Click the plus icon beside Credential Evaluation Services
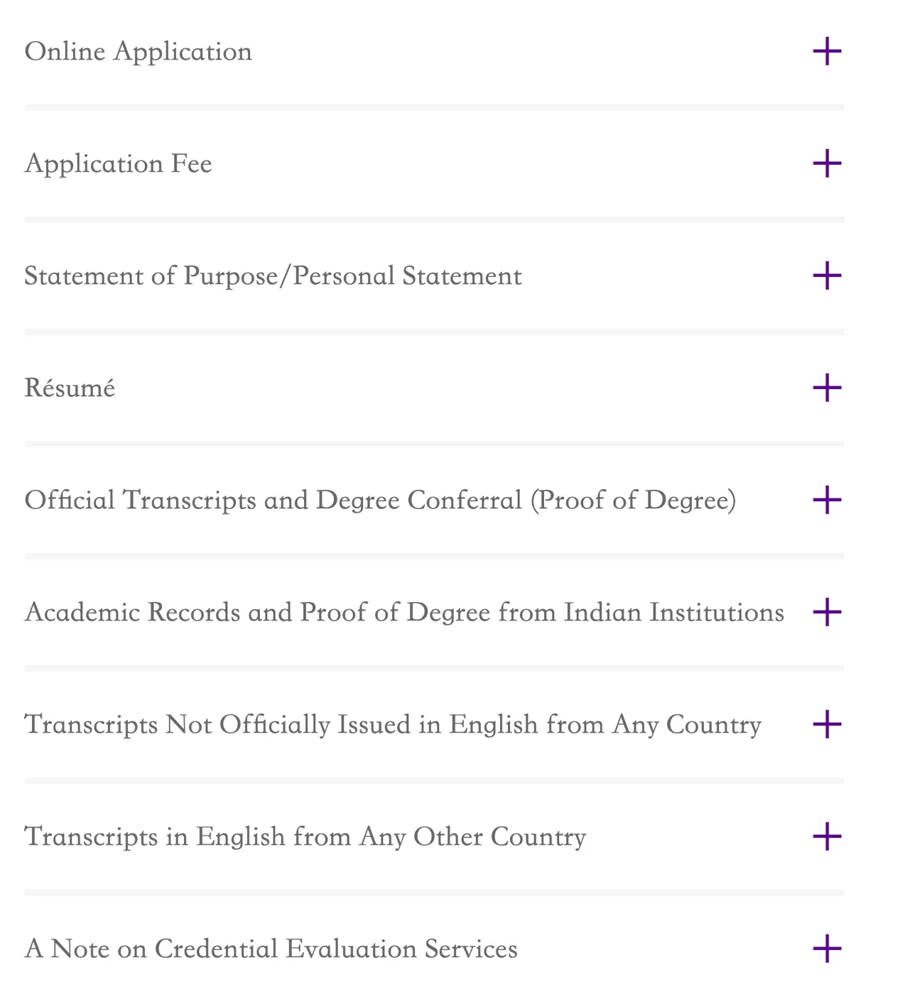The width and height of the screenshot is (900, 982). (x=827, y=949)
